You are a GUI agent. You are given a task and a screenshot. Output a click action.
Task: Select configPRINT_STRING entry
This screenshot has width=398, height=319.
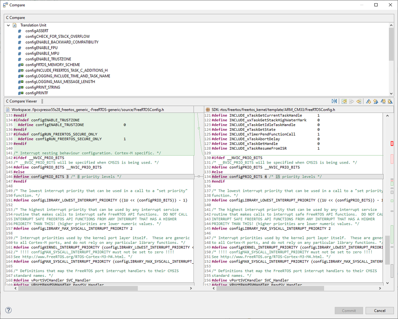pyautogui.click(x=43, y=88)
